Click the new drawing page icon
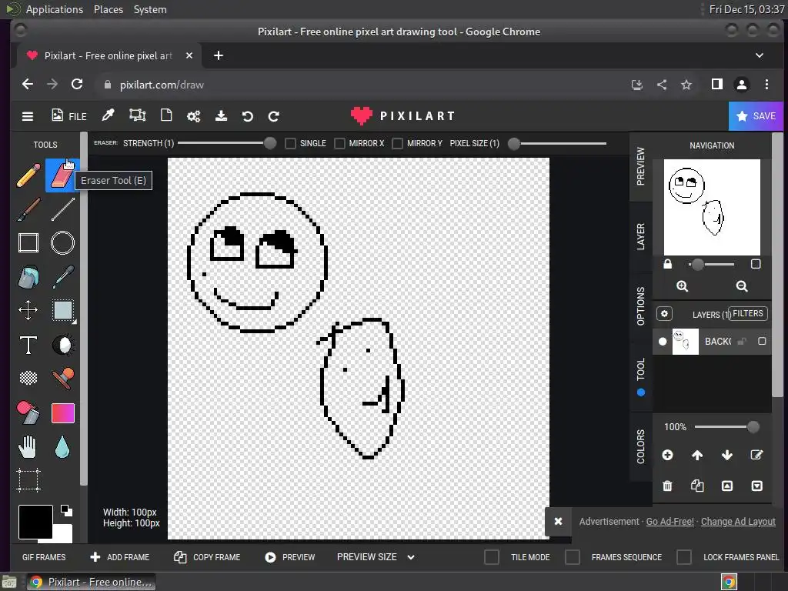 (166, 115)
